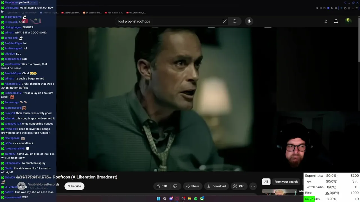This screenshot has width=360, height=202.
Task: Open YouTube notifications bell
Action: pyautogui.click(x=336, y=21)
